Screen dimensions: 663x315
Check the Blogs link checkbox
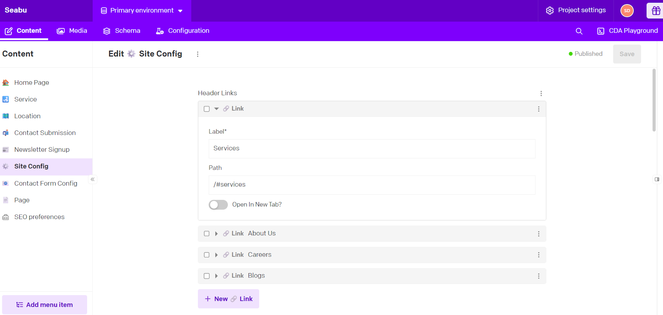click(x=207, y=276)
